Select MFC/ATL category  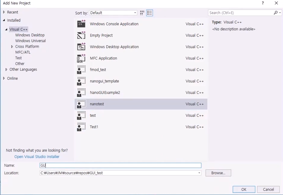23,52
